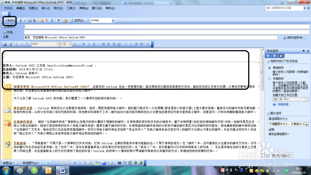Select the Oval drawing tool
Screen dimensions: 311x175
(x=58, y=163)
